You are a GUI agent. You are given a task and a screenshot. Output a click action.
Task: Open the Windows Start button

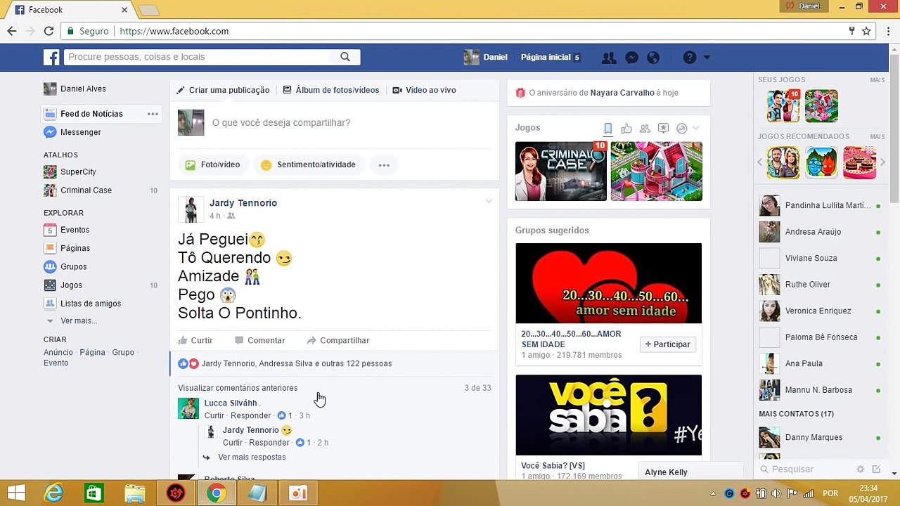tap(16, 493)
